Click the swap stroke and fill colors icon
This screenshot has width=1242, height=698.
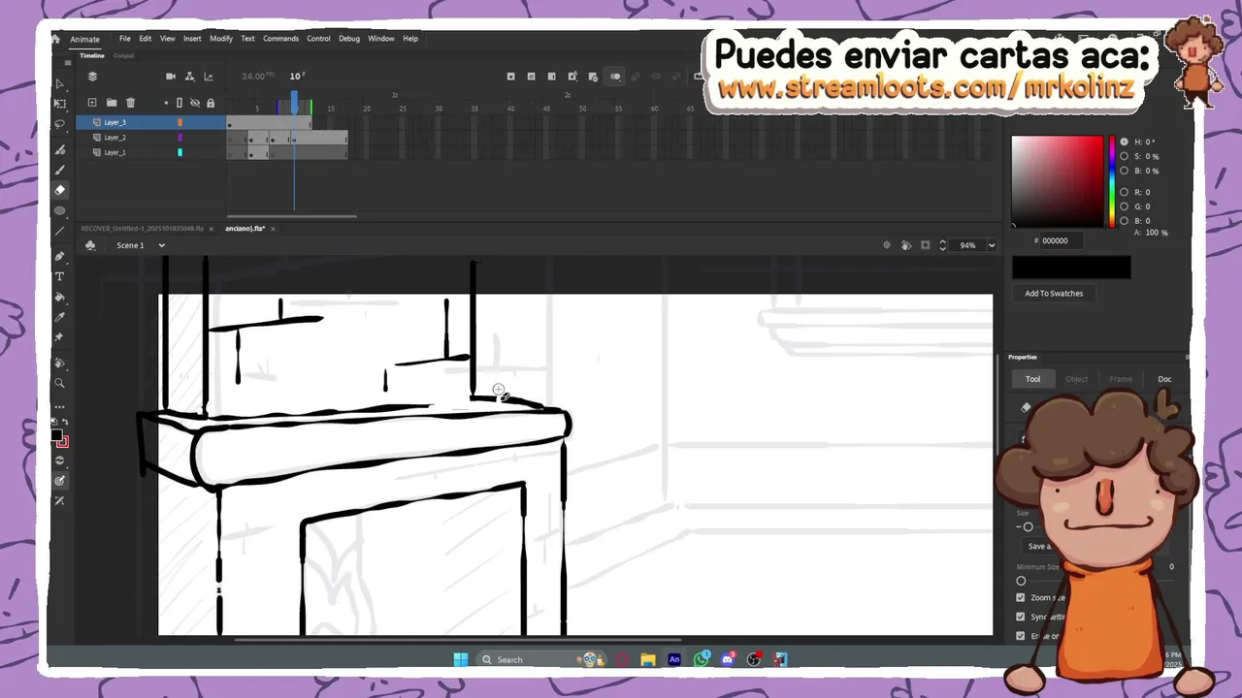click(65, 423)
